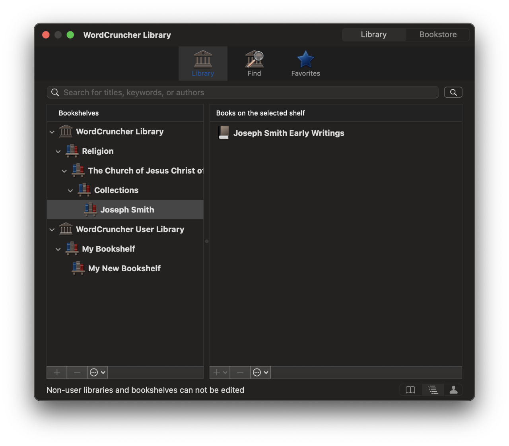
Task: Collapse the Collections bookshelf chevron
Action: [70, 191]
